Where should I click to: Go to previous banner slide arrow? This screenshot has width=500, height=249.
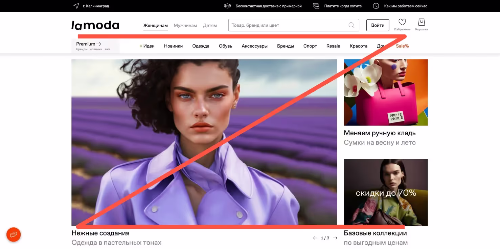pyautogui.click(x=315, y=238)
